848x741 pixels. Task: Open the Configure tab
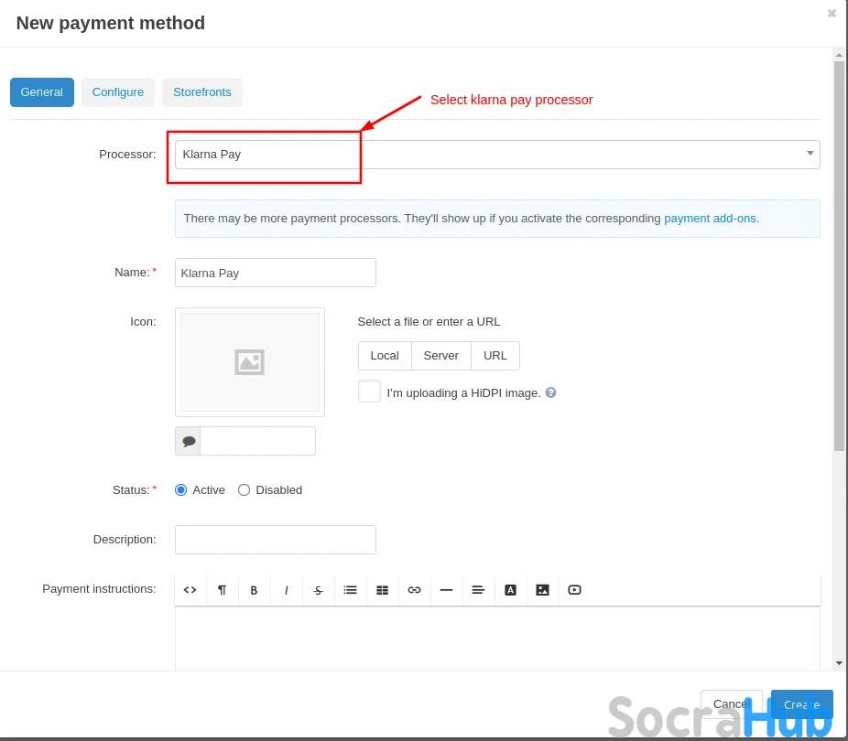[118, 92]
